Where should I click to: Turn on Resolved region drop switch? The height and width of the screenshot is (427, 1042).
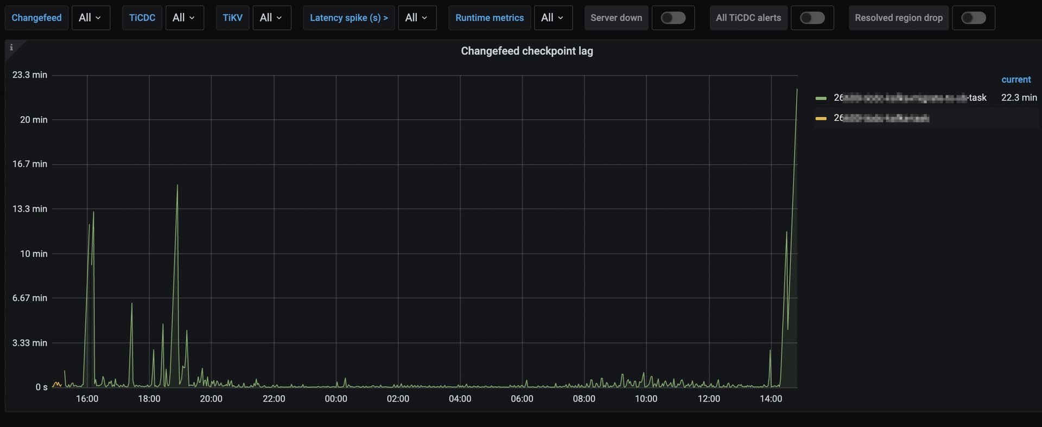tap(974, 18)
